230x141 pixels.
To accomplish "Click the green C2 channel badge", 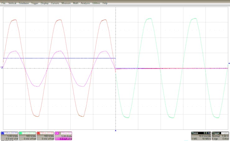I will [21, 133].
